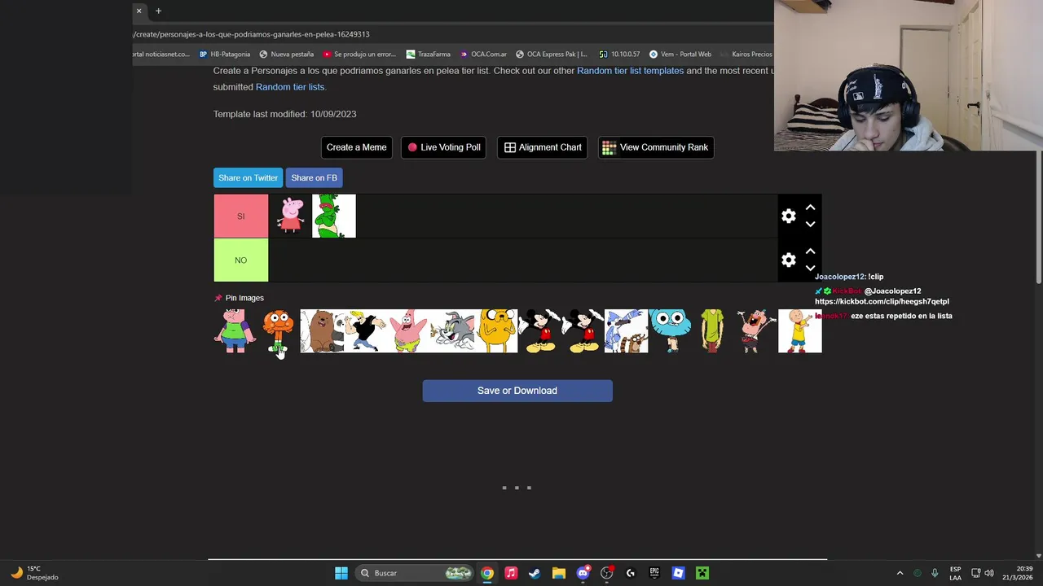Open Random tier list templates link
Image resolution: width=1043 pixels, height=586 pixels.
tap(630, 71)
